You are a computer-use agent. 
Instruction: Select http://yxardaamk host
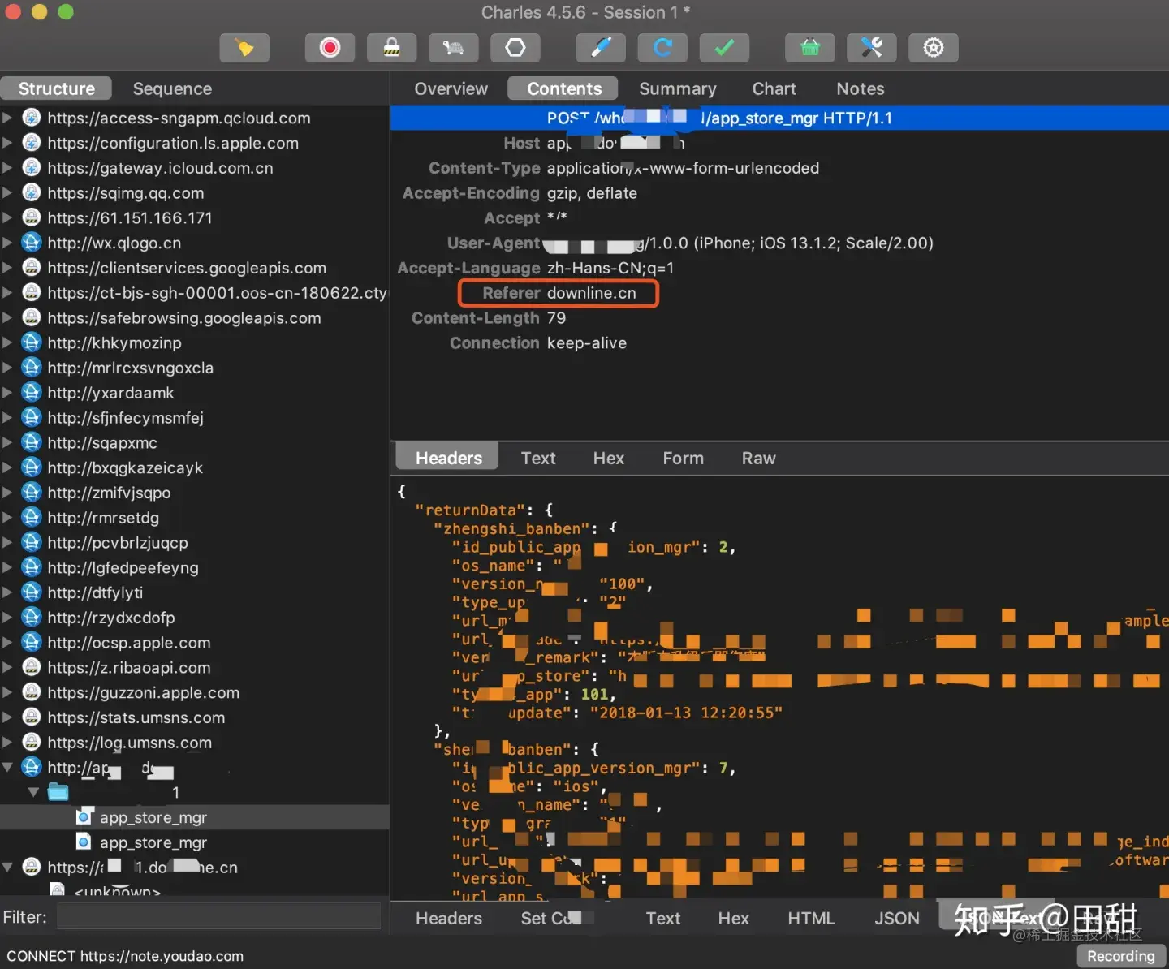pos(110,393)
